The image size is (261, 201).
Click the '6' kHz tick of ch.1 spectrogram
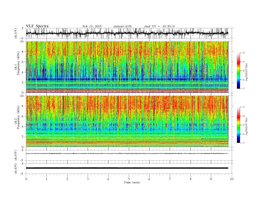coord(23,62)
